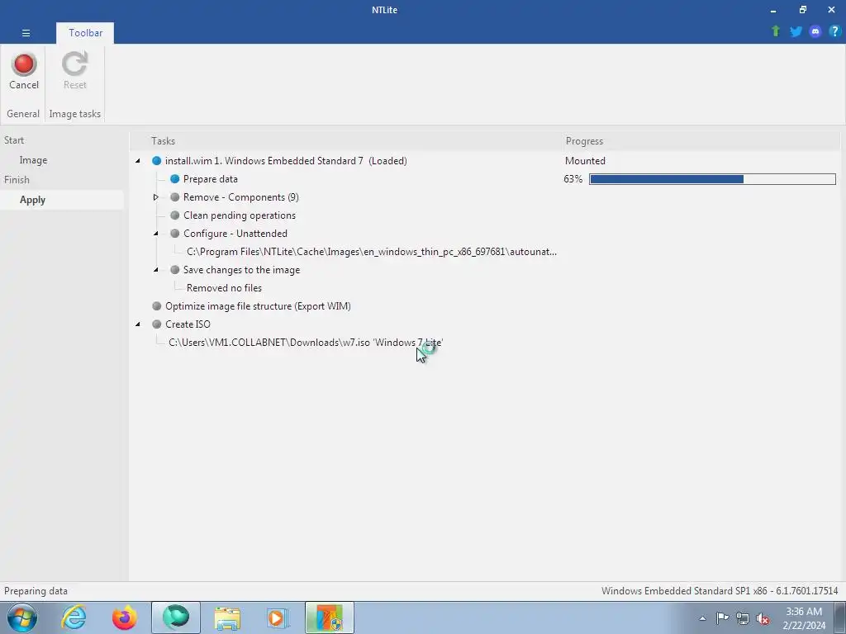Open the taskbar clock and date
Image resolution: width=846 pixels, height=634 pixels.
pos(804,618)
